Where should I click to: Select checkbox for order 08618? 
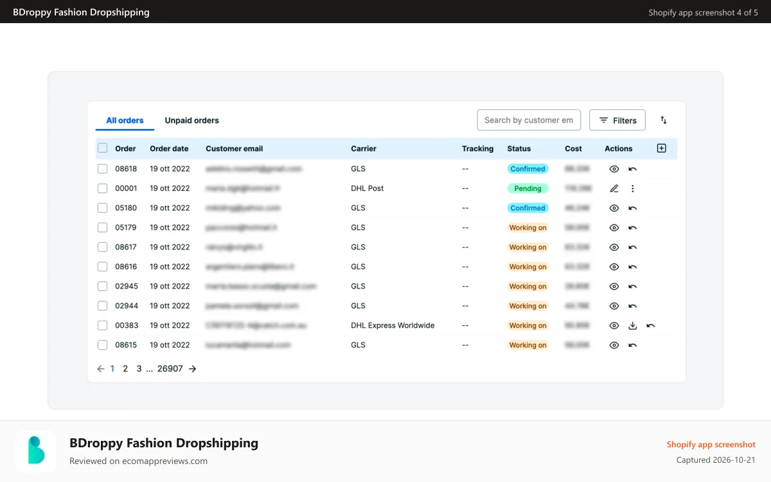[x=103, y=169]
